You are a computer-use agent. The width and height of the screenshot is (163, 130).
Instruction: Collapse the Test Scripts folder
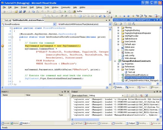click(118, 70)
